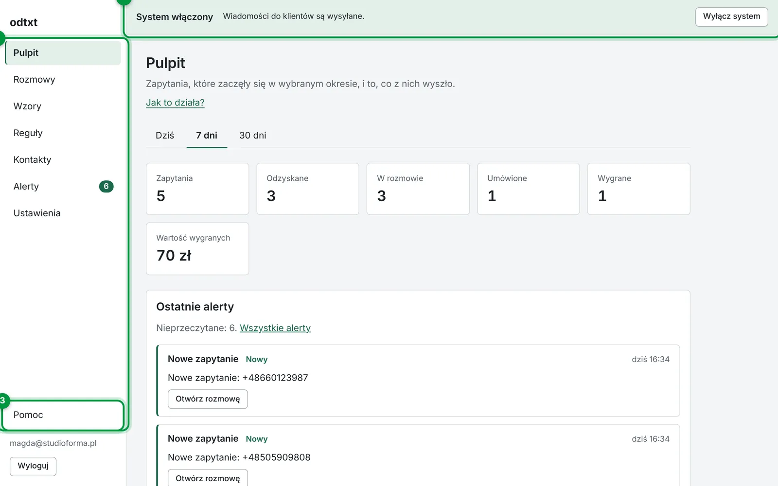
Task: Click the 'Wiadomości do klientów są wysyłane.' text
Action: 294,16
